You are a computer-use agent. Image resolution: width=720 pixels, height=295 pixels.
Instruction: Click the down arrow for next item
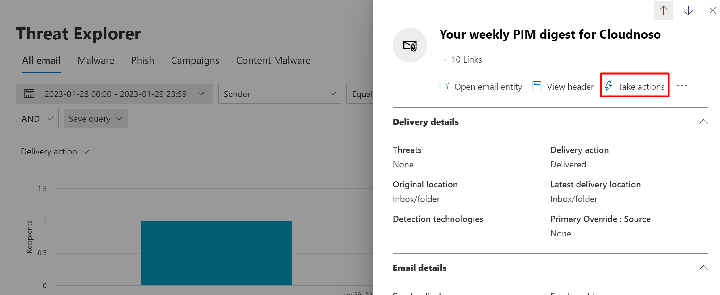pos(688,11)
